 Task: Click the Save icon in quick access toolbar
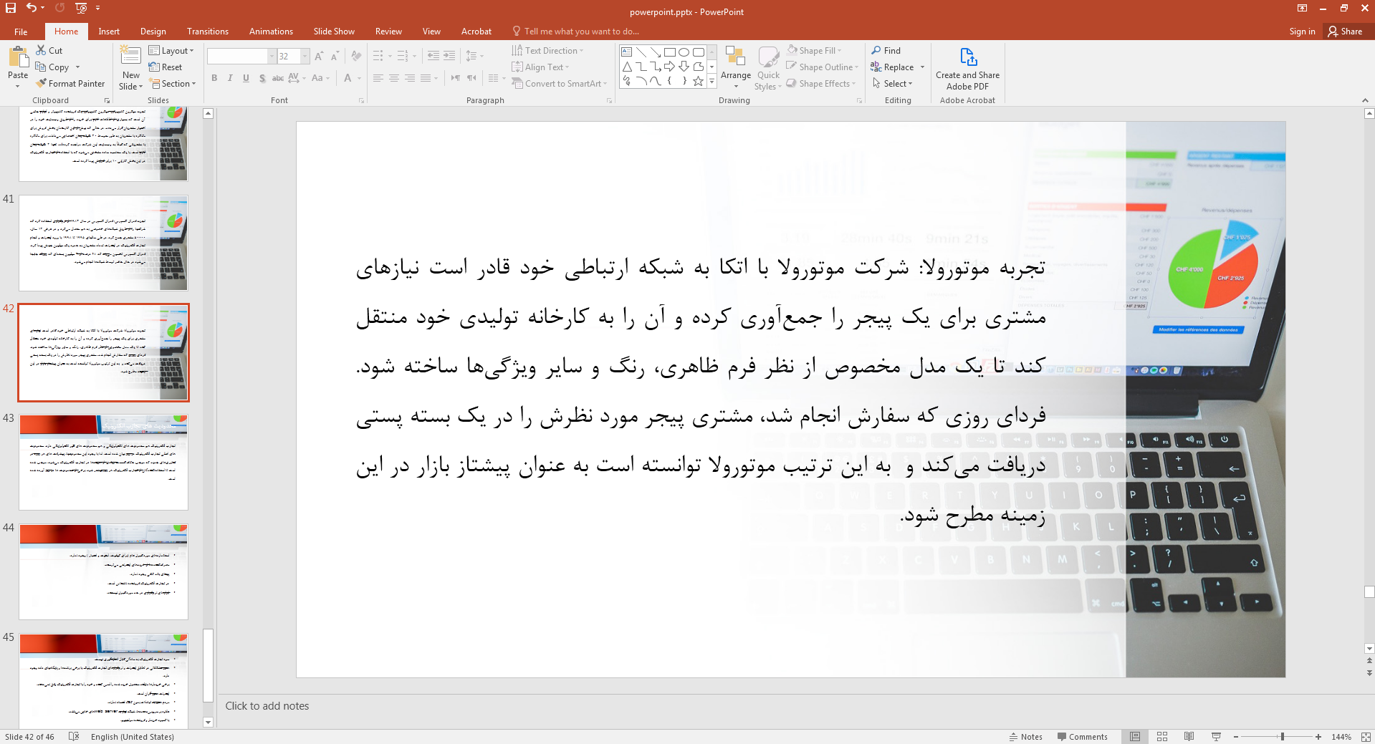(10, 8)
